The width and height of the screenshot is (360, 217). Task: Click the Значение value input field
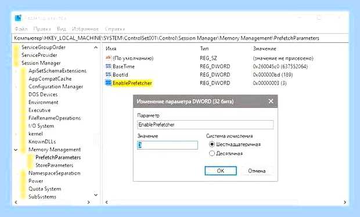tap(167, 145)
